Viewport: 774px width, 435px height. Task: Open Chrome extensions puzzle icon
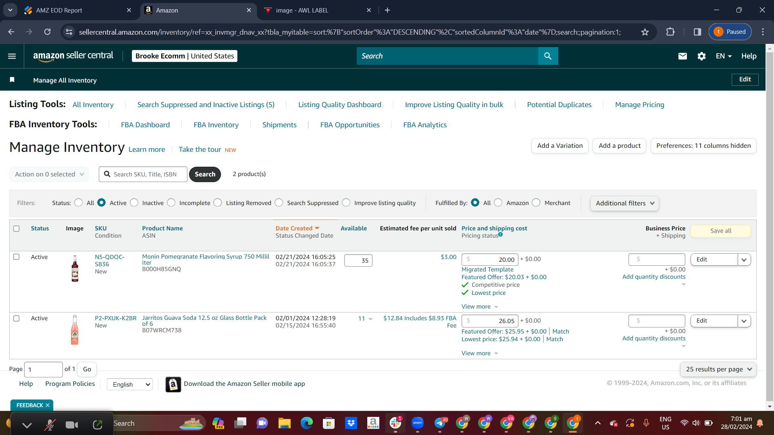[670, 32]
